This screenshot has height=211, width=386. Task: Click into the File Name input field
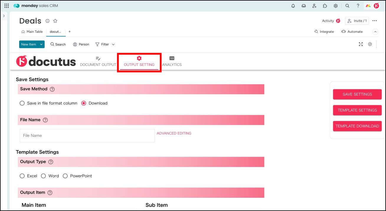click(87, 136)
